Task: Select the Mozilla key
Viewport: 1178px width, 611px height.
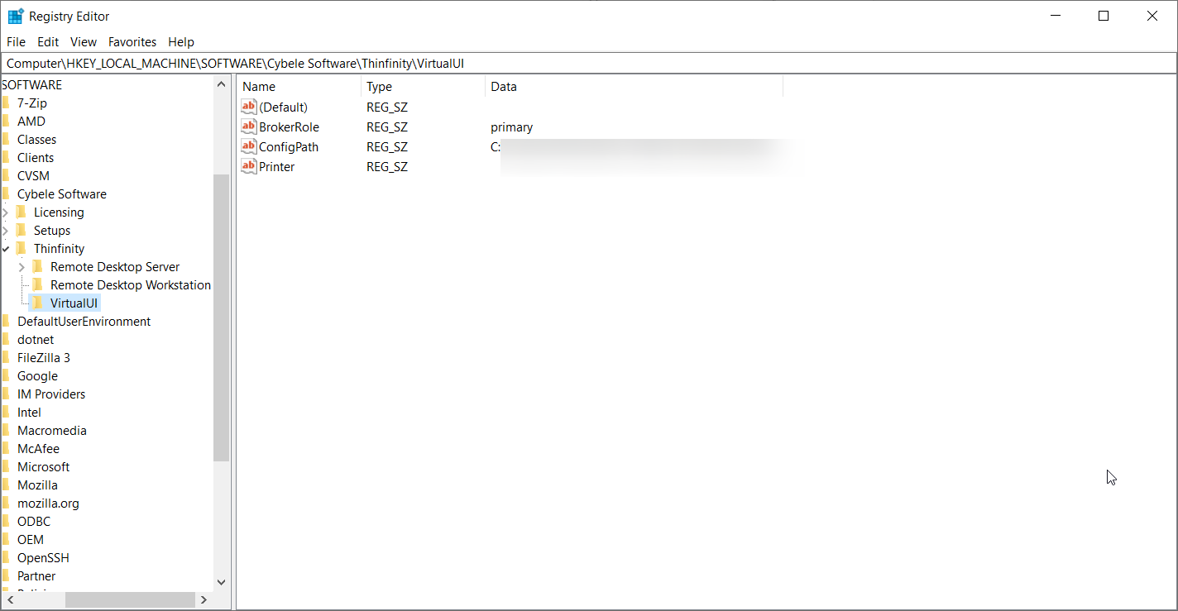Action: 37,485
